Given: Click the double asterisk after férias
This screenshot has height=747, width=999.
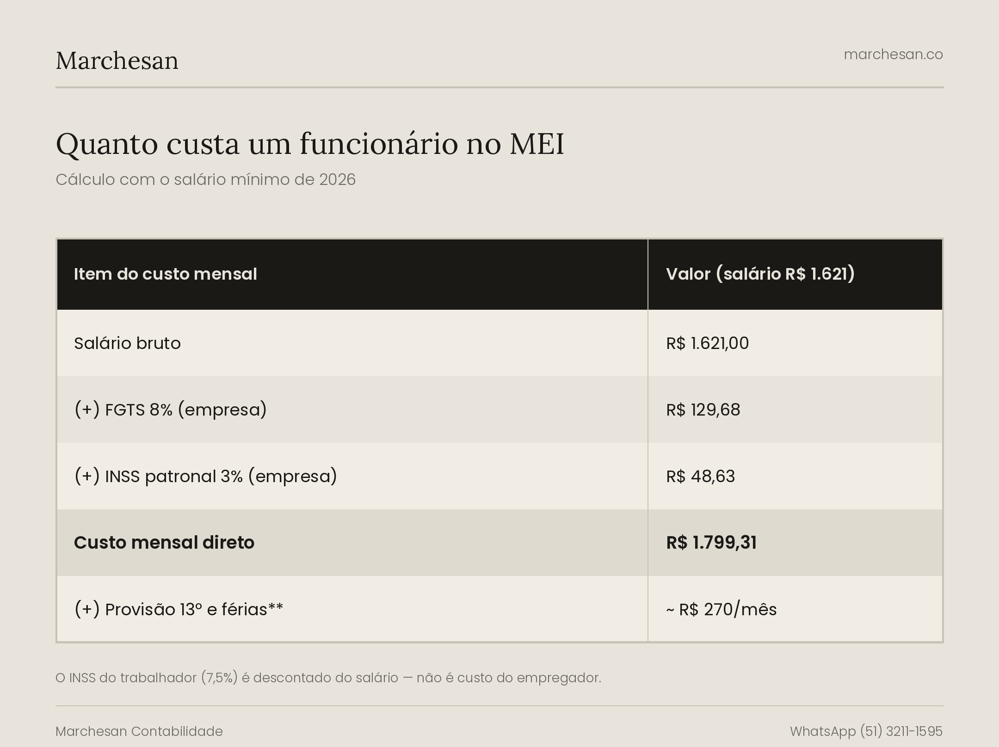Looking at the screenshot, I should (276, 607).
